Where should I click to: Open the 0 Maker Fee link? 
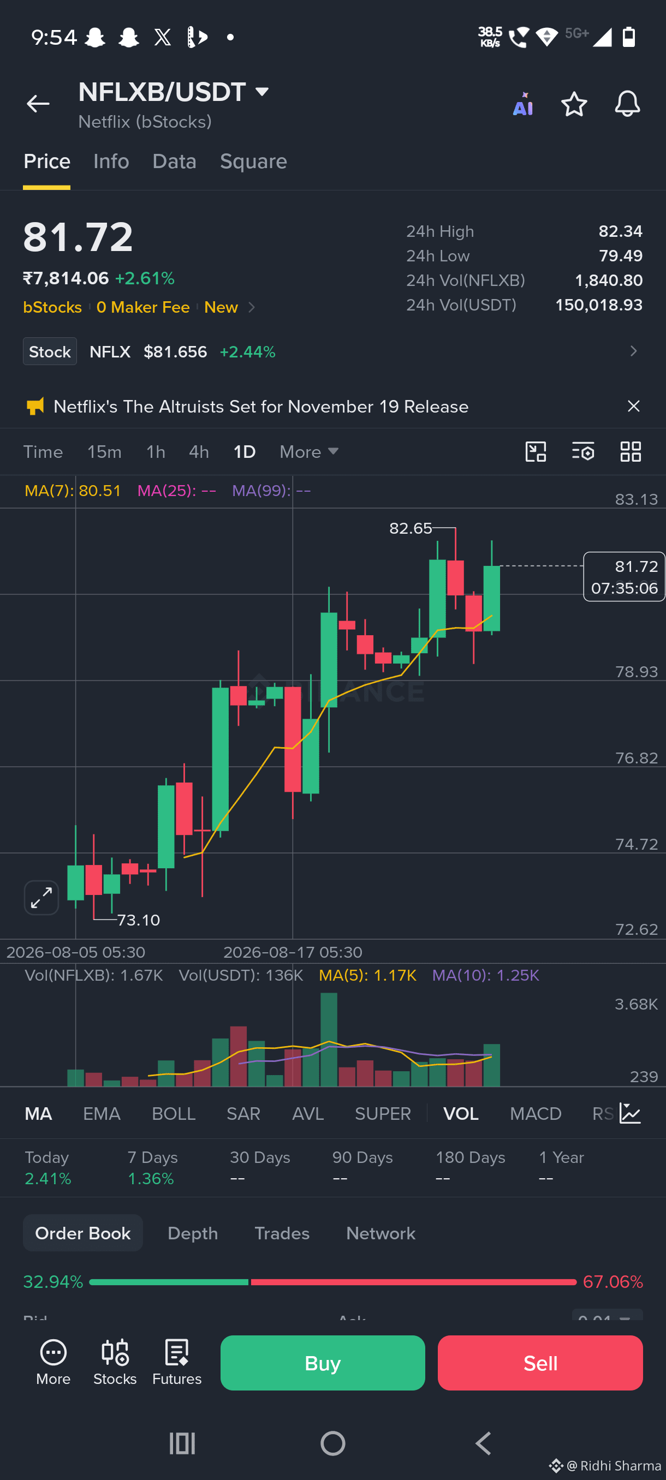click(x=143, y=307)
